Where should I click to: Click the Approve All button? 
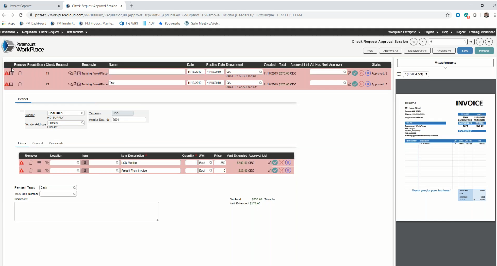(x=390, y=51)
